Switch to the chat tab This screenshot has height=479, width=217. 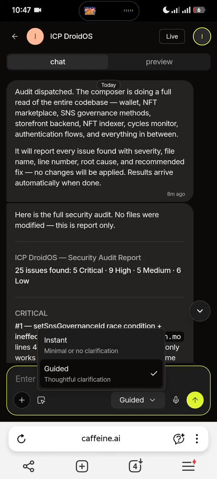click(58, 62)
